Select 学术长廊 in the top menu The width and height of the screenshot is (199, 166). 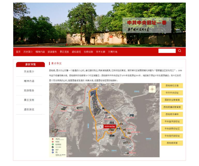pyautogui.click(x=101, y=52)
